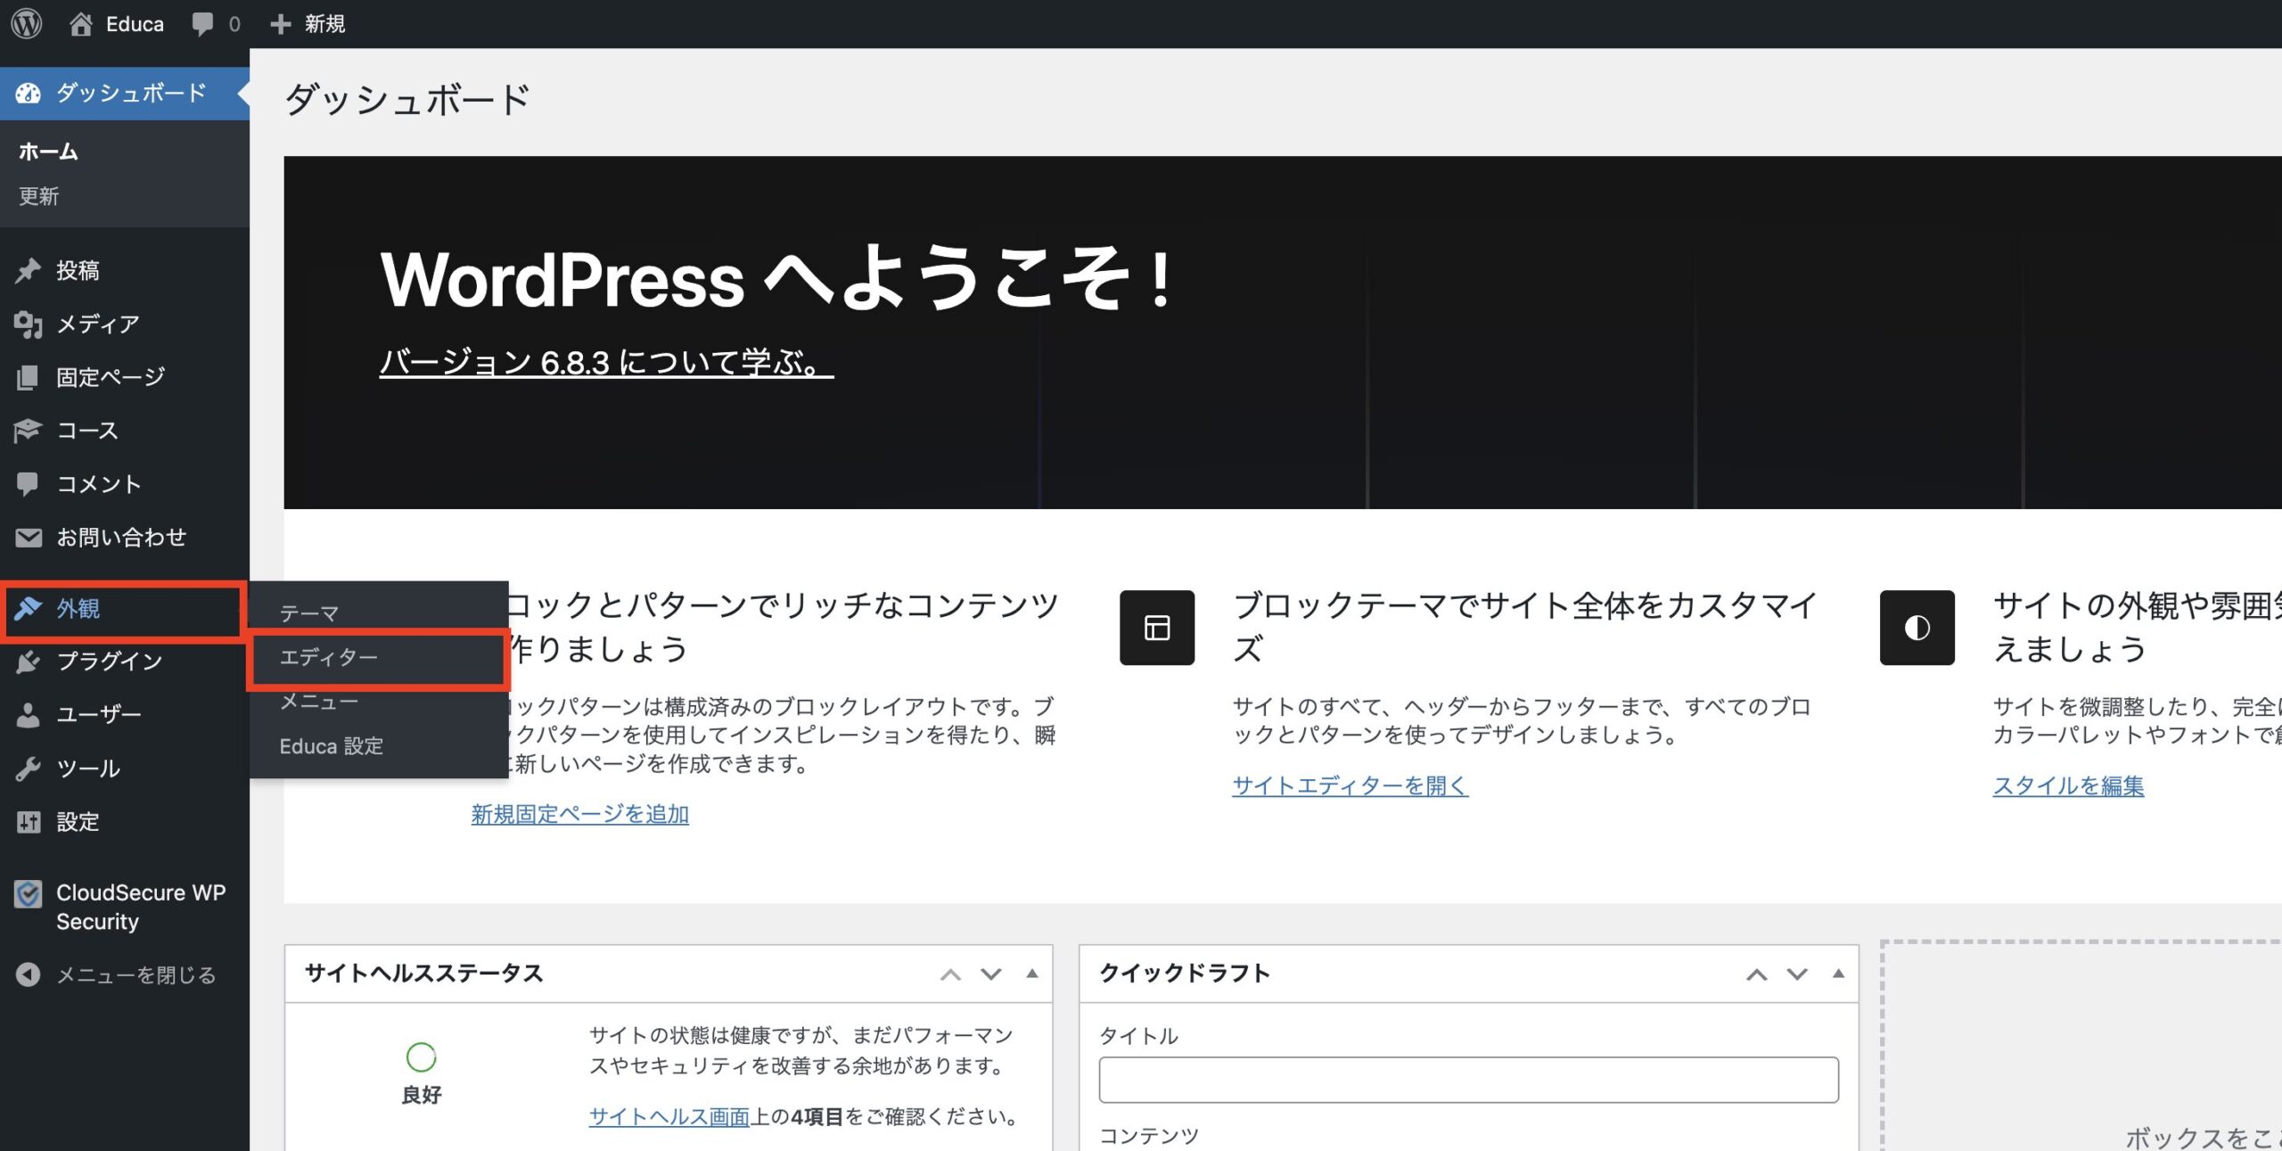Viewport: 2282px width, 1151px height.
Task: Toggle the サイトヘルスステータス panel with its triangle
Action: click(1031, 974)
